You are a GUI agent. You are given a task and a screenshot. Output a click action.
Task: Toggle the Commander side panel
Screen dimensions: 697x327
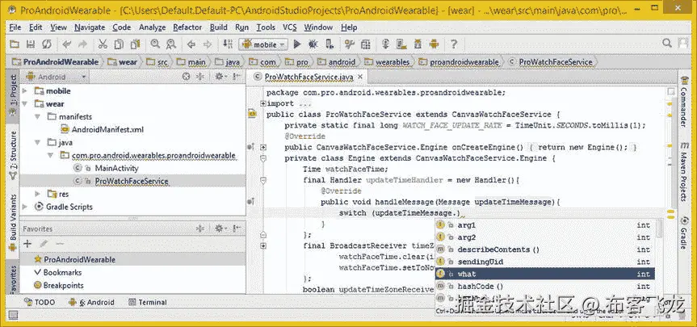click(x=683, y=103)
